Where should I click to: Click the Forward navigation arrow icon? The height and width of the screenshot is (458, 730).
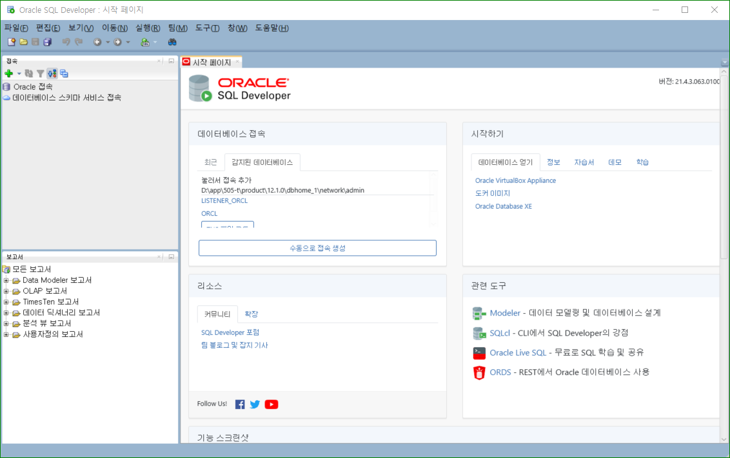[x=118, y=43]
